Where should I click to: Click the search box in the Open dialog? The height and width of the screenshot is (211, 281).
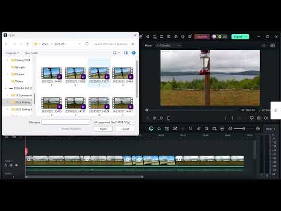tap(114, 44)
